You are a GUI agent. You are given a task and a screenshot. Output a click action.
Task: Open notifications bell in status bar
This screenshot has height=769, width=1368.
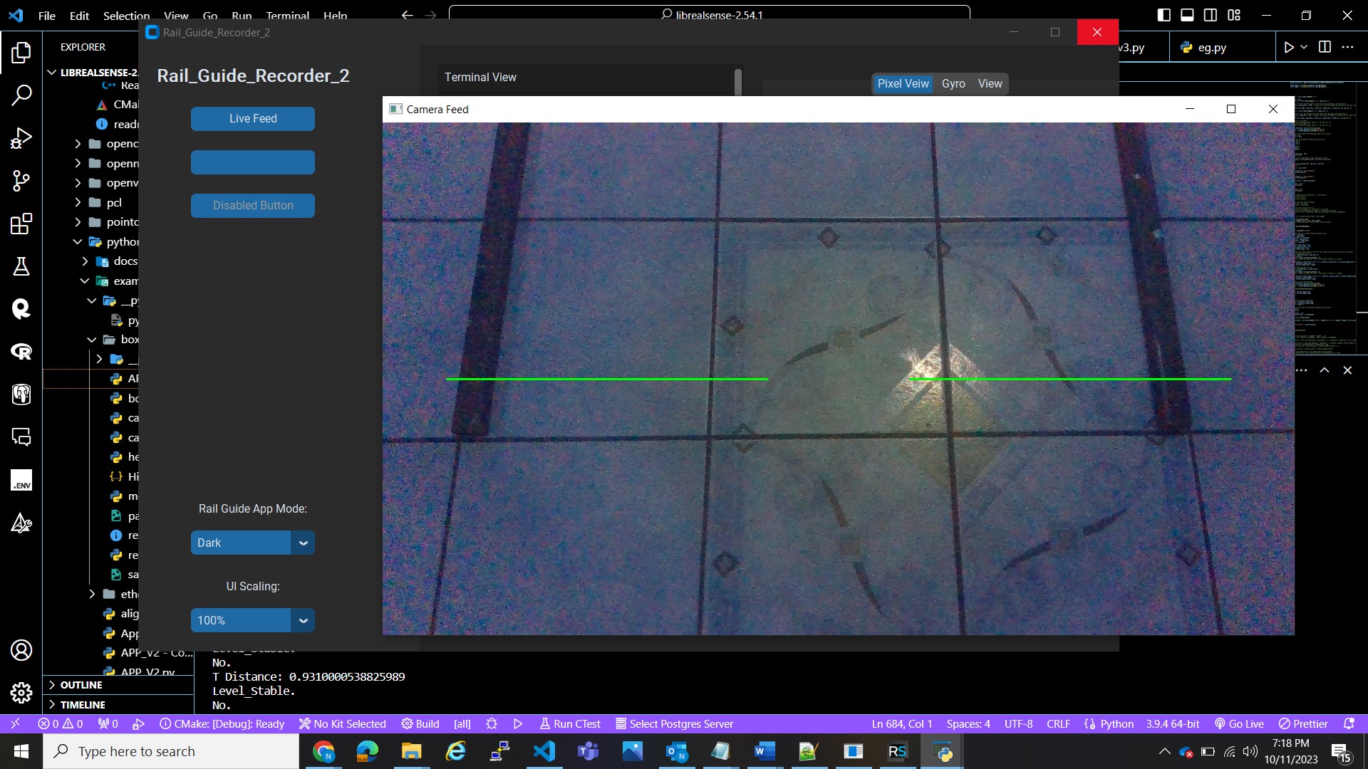[x=1349, y=723]
